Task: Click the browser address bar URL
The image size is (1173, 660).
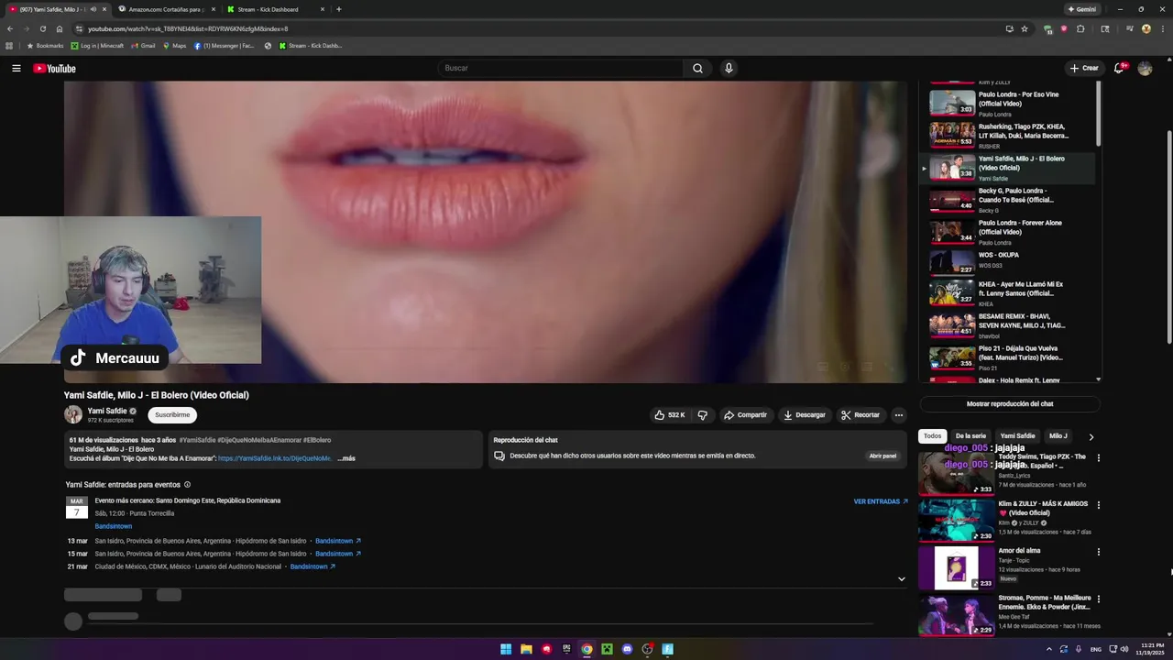Action: coord(188,28)
